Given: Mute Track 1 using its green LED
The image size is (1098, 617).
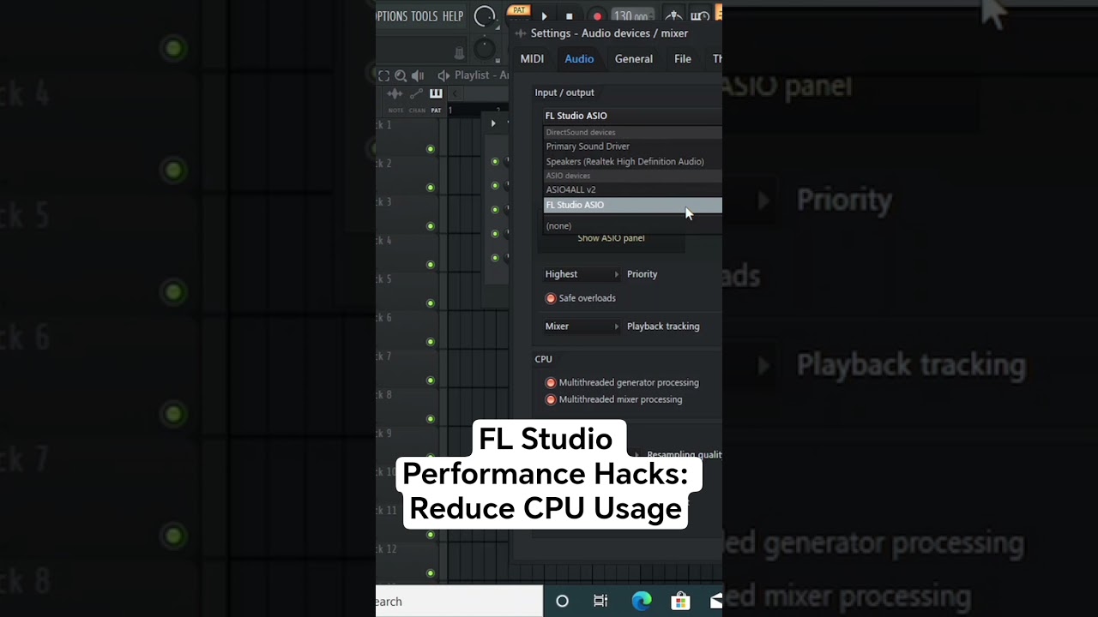Looking at the screenshot, I should (x=431, y=149).
